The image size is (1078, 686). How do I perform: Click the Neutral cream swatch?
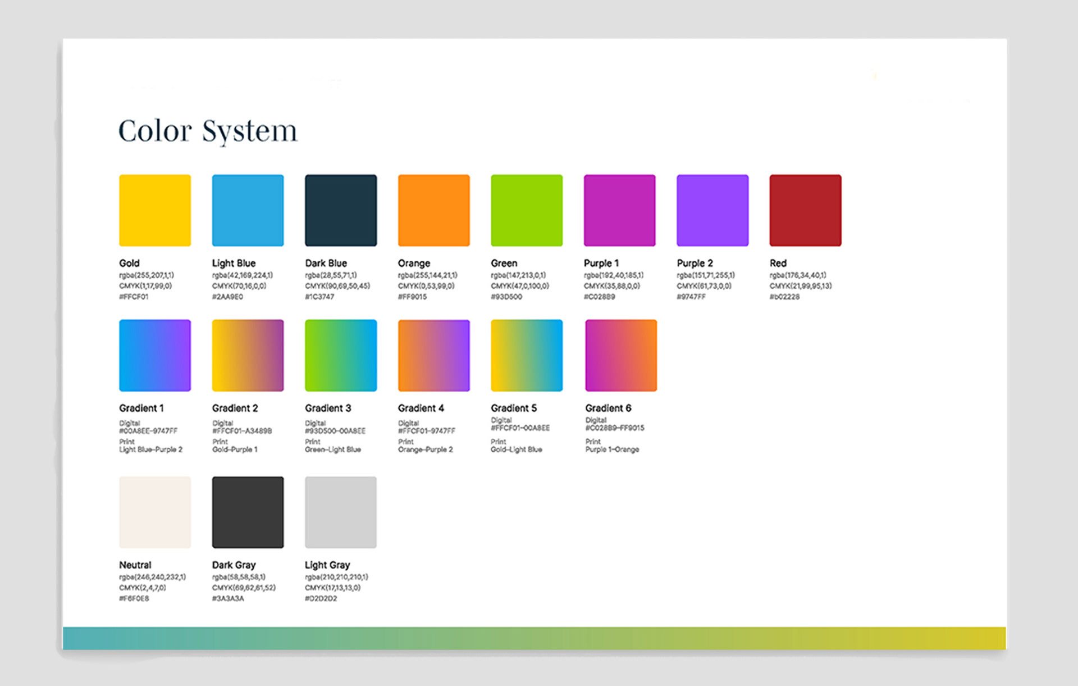pos(155,512)
